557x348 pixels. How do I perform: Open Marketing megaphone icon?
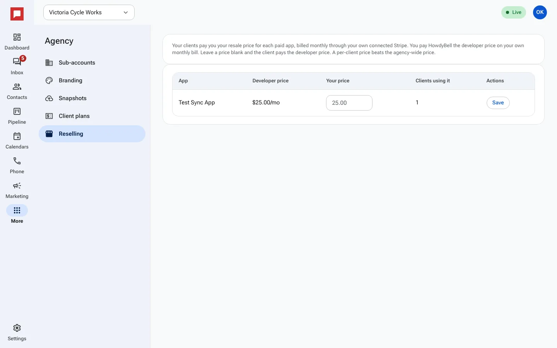[17, 186]
